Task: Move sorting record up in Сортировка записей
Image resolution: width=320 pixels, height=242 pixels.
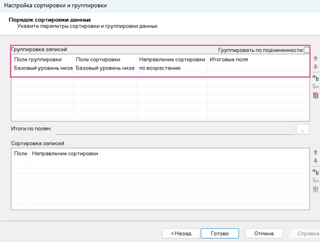Action: pyautogui.click(x=315, y=153)
